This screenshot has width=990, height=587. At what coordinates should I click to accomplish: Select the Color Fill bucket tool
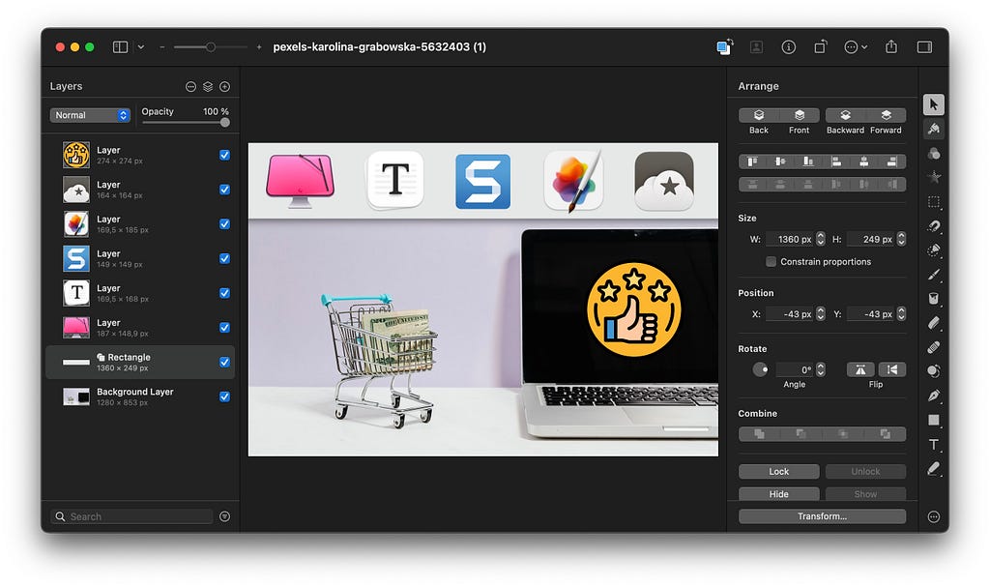(934, 298)
